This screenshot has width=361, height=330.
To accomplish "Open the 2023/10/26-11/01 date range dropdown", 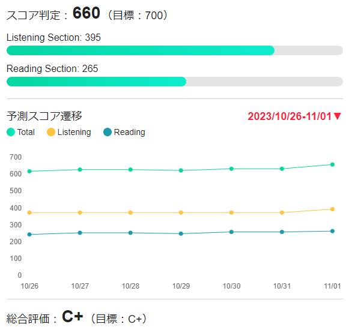I will 294,116.
